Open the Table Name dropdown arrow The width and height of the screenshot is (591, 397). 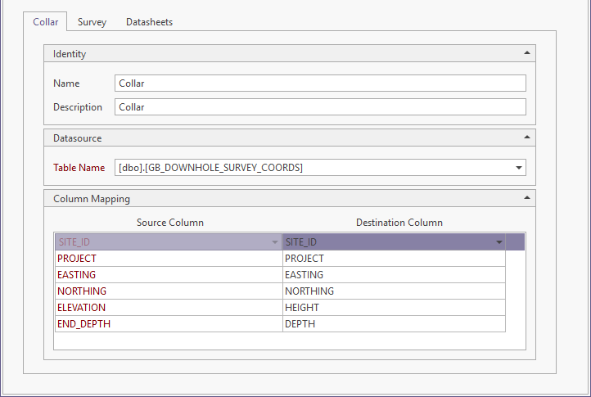coord(518,168)
